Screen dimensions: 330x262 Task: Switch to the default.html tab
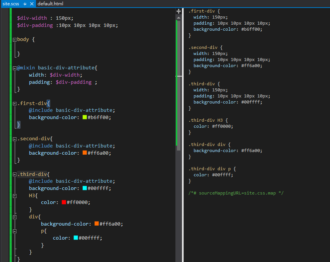(x=50, y=4)
